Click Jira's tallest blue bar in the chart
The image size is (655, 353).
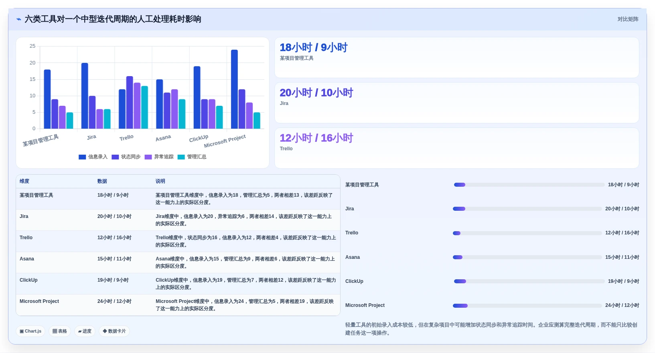85,96
